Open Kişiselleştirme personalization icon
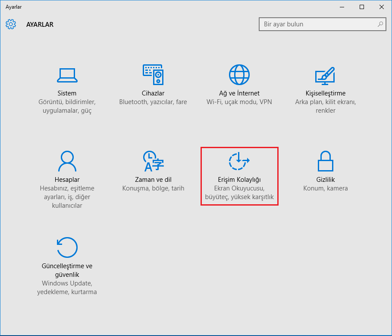392x336 pixels. [x=326, y=75]
